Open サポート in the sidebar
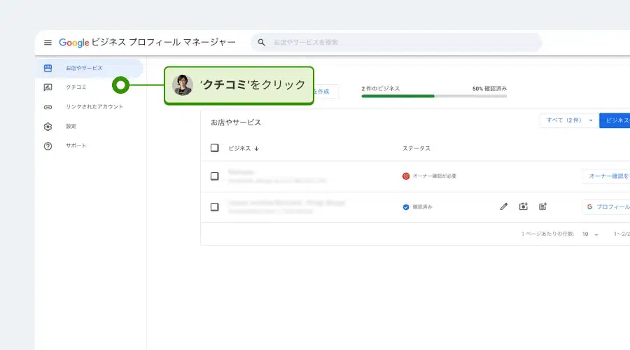Image resolution: width=630 pixels, height=350 pixels. click(x=76, y=146)
